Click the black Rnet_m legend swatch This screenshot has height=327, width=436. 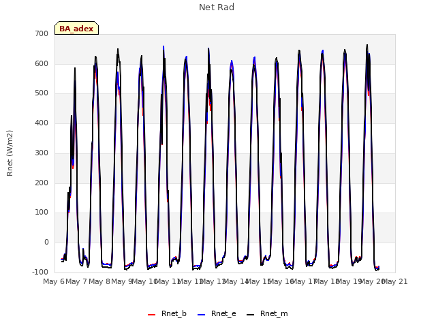click(x=251, y=315)
